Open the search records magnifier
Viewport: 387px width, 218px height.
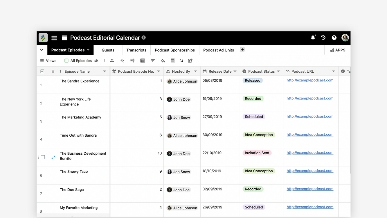(181, 61)
